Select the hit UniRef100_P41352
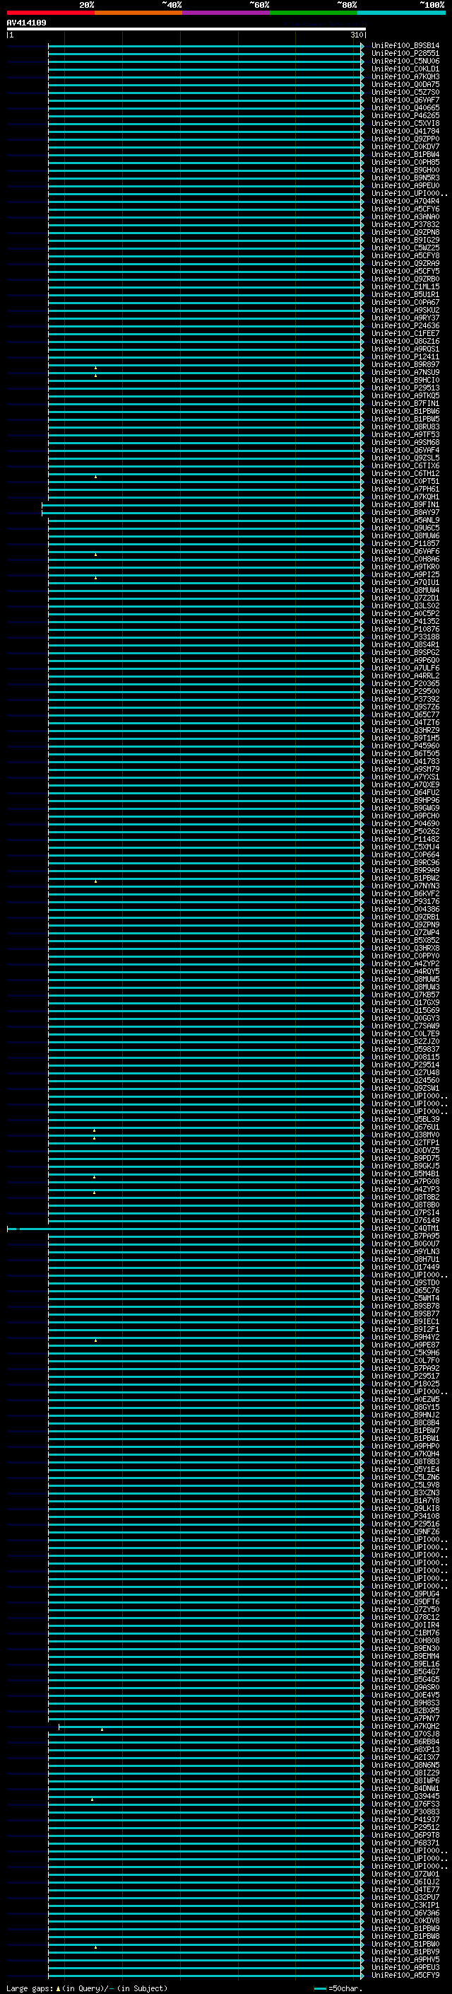Image resolution: width=452 pixels, height=1994 pixels. point(405,622)
